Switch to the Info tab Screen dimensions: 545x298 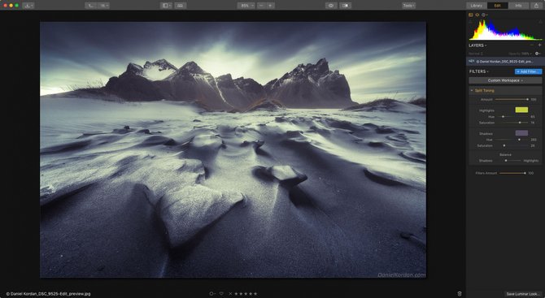[518, 6]
